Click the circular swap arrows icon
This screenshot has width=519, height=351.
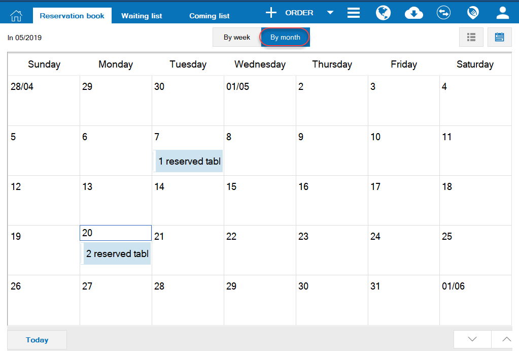click(x=443, y=13)
